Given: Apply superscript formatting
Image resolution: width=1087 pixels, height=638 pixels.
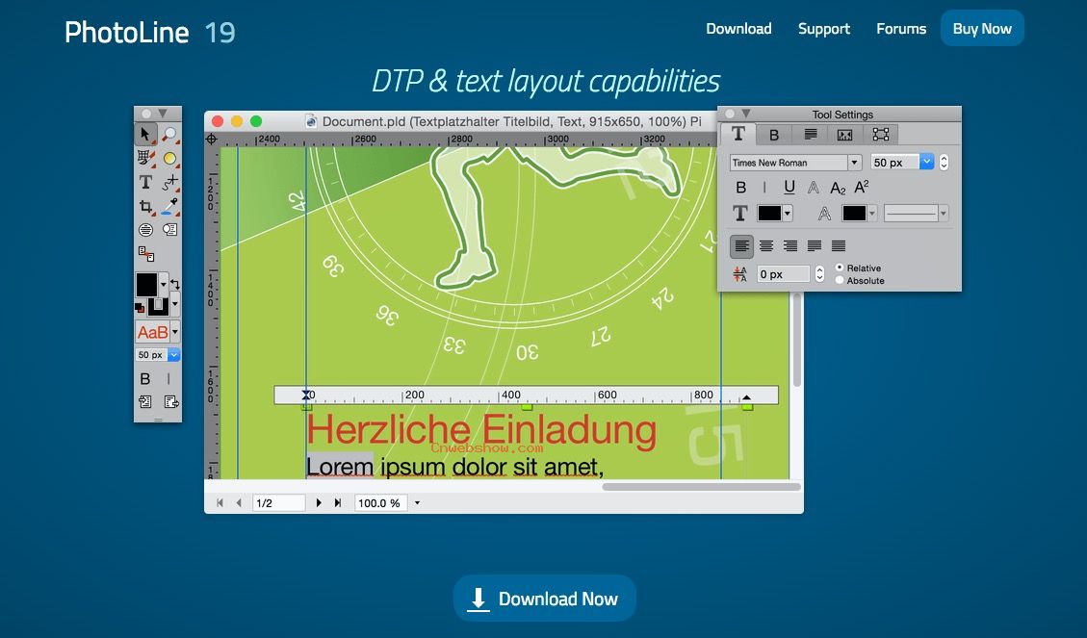Looking at the screenshot, I should tap(861, 187).
